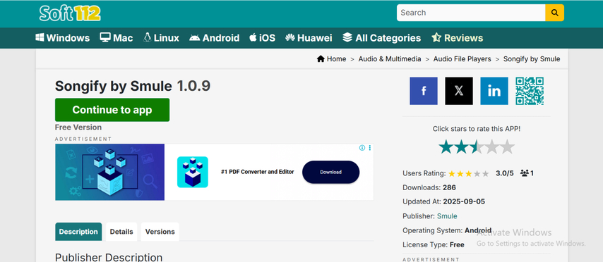Click the ad info icon

[362, 148]
